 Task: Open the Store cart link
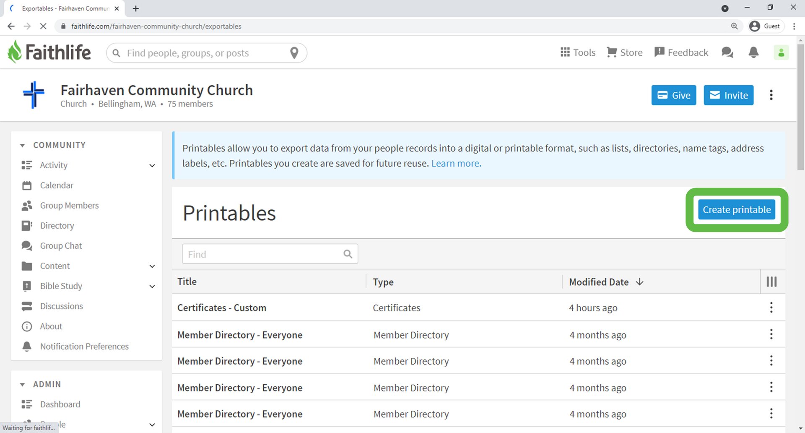624,52
